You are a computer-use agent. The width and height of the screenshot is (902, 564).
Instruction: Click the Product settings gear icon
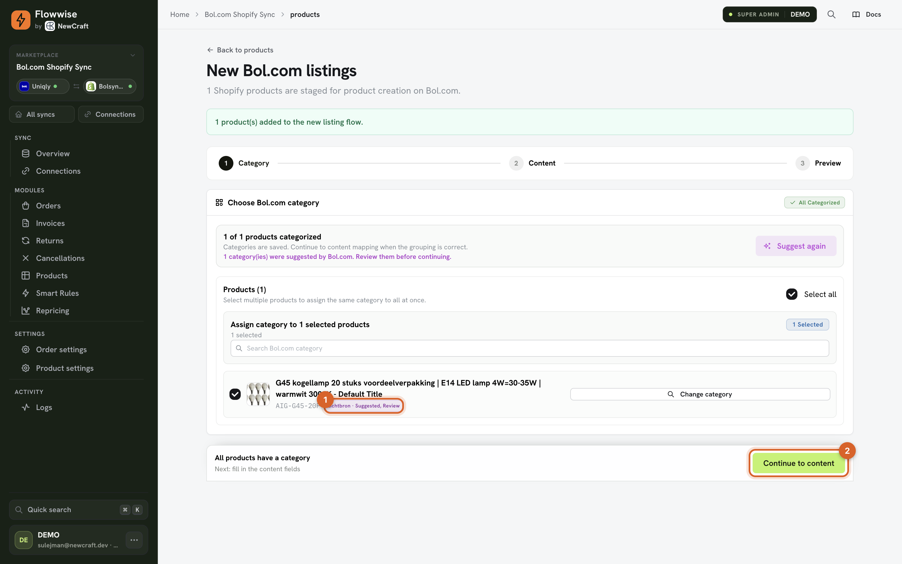coord(26,368)
